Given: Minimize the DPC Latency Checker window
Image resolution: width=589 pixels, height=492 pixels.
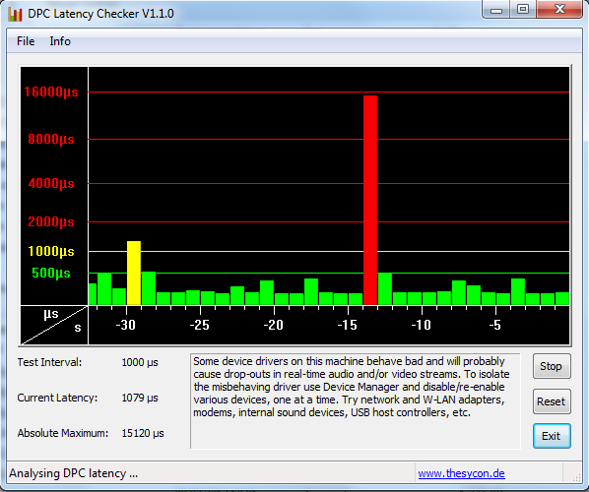Looking at the screenshot, I should [495, 10].
